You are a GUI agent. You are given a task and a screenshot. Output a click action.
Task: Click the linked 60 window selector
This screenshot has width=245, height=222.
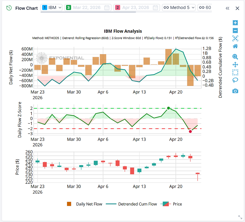(205, 7)
